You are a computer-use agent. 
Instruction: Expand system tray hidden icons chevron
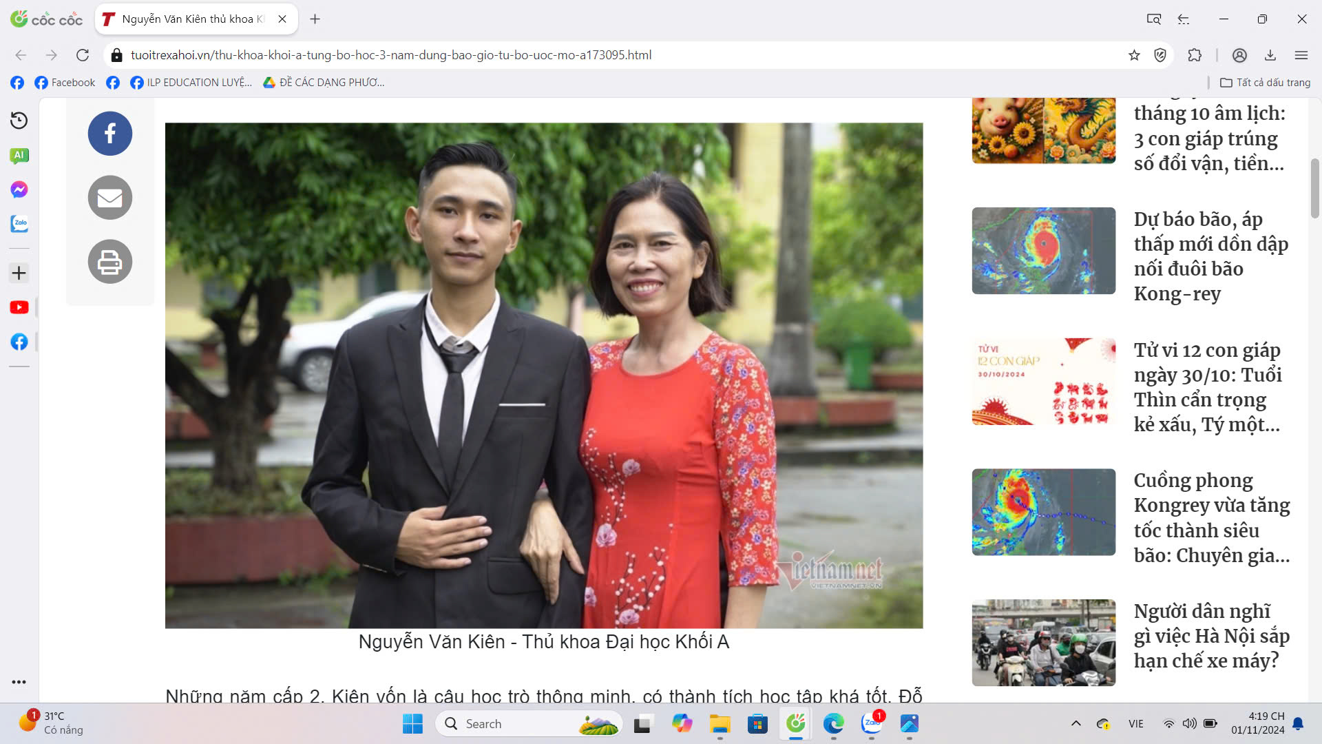click(x=1076, y=723)
